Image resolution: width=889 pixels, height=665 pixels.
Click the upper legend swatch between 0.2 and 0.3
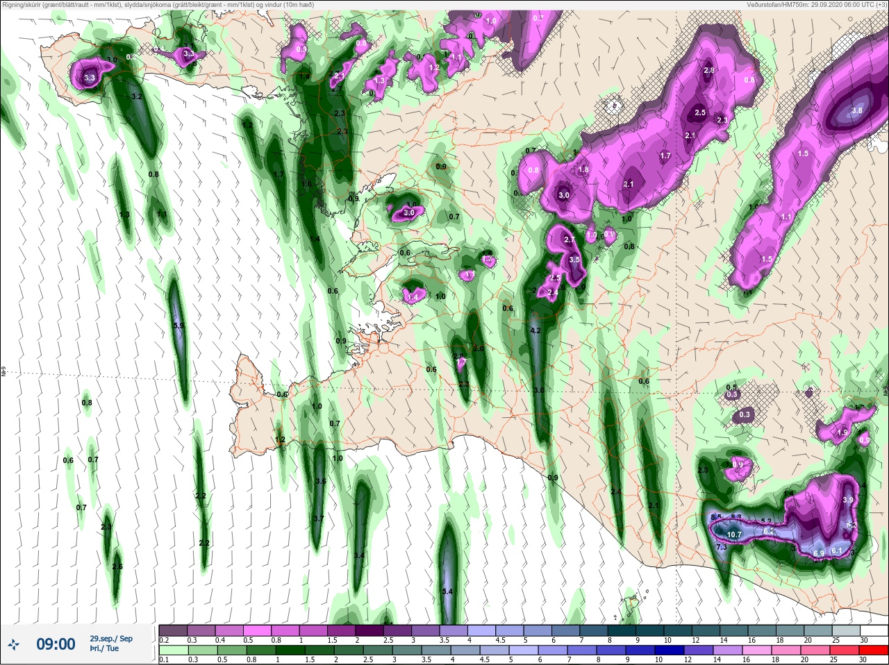(173, 630)
